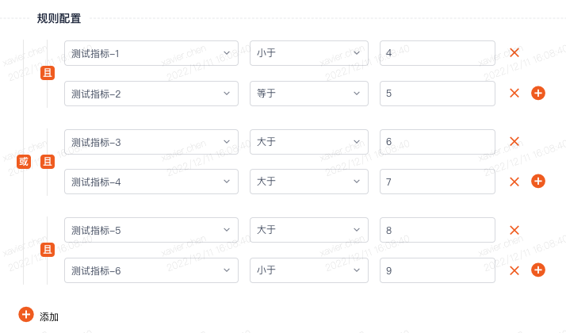Image resolution: width=566 pixels, height=333 pixels.
Task: Add condition after 测试指标-2 row
Action: (x=537, y=94)
